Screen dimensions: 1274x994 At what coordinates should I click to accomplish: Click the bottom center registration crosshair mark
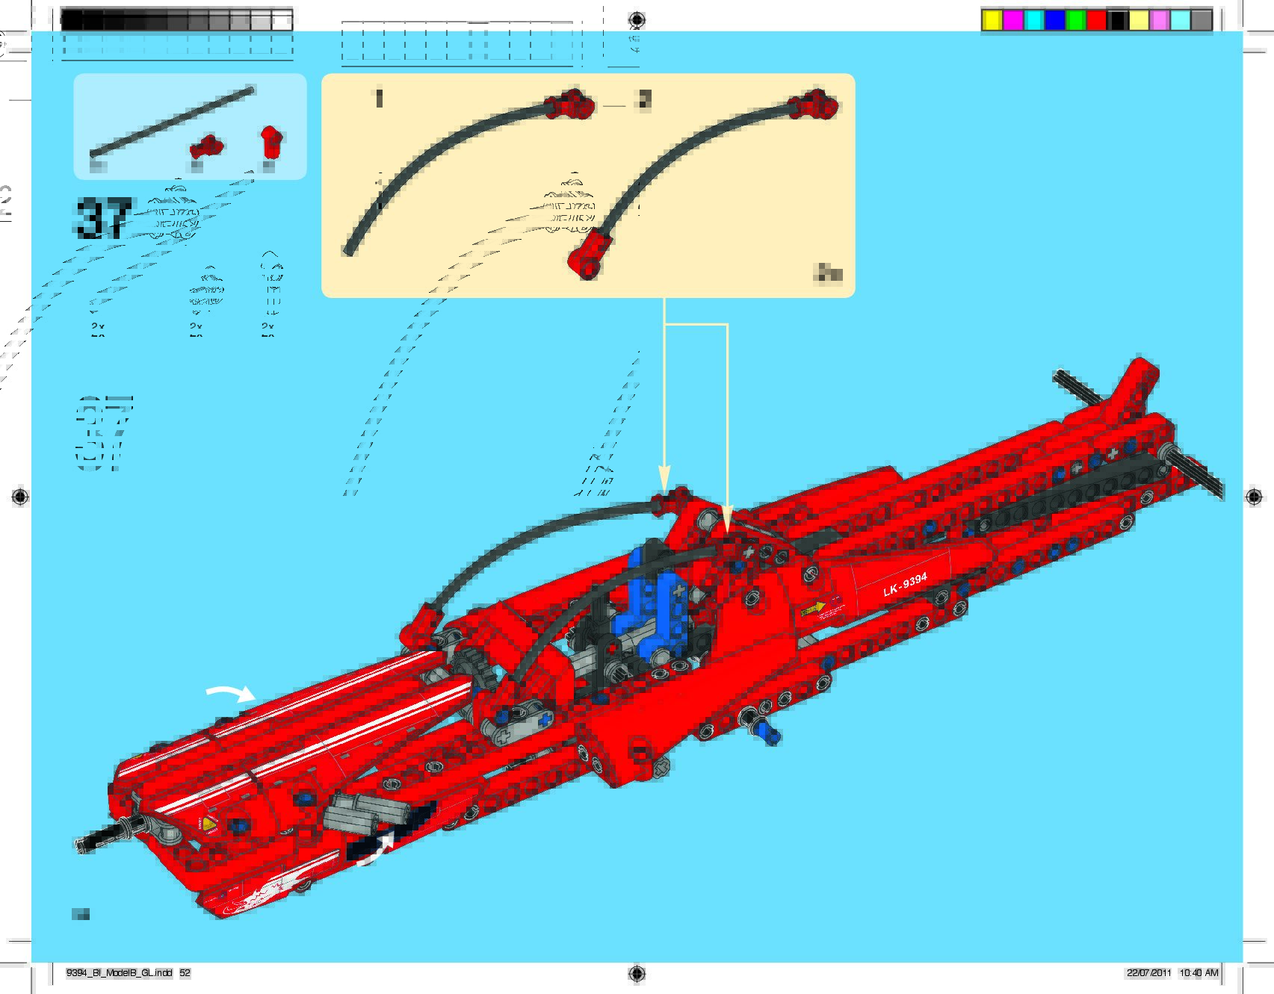[x=637, y=973]
